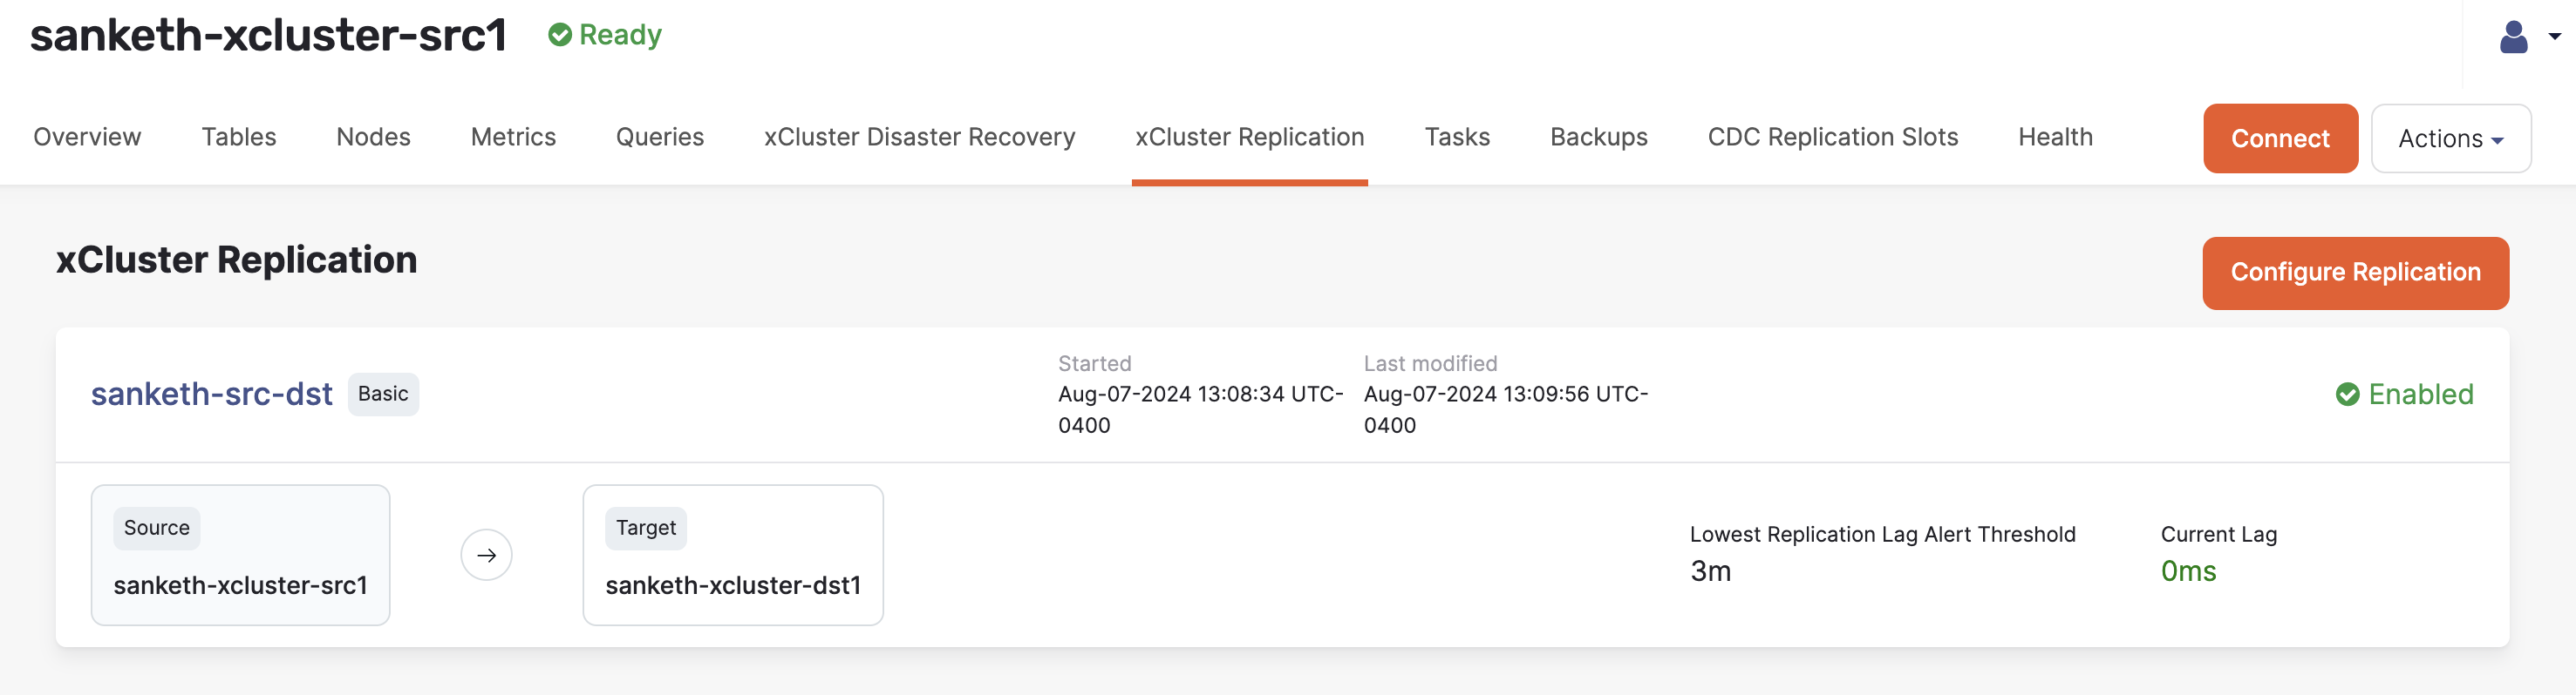Switch to xCluster Disaster Recovery tab
This screenshot has width=2576, height=695.
coord(919,137)
